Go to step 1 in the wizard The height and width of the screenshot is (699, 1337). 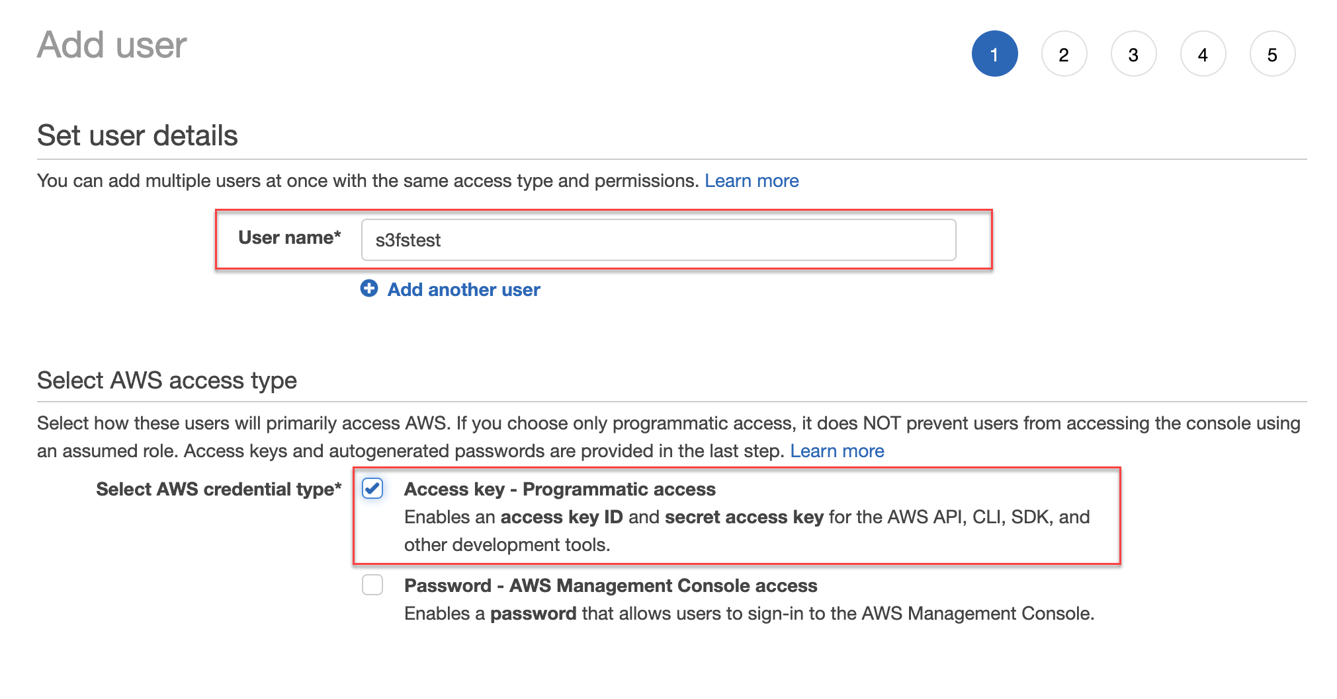(x=994, y=54)
